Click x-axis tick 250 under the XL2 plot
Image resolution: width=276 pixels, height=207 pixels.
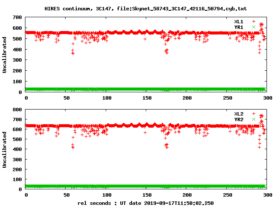click(x=228, y=195)
